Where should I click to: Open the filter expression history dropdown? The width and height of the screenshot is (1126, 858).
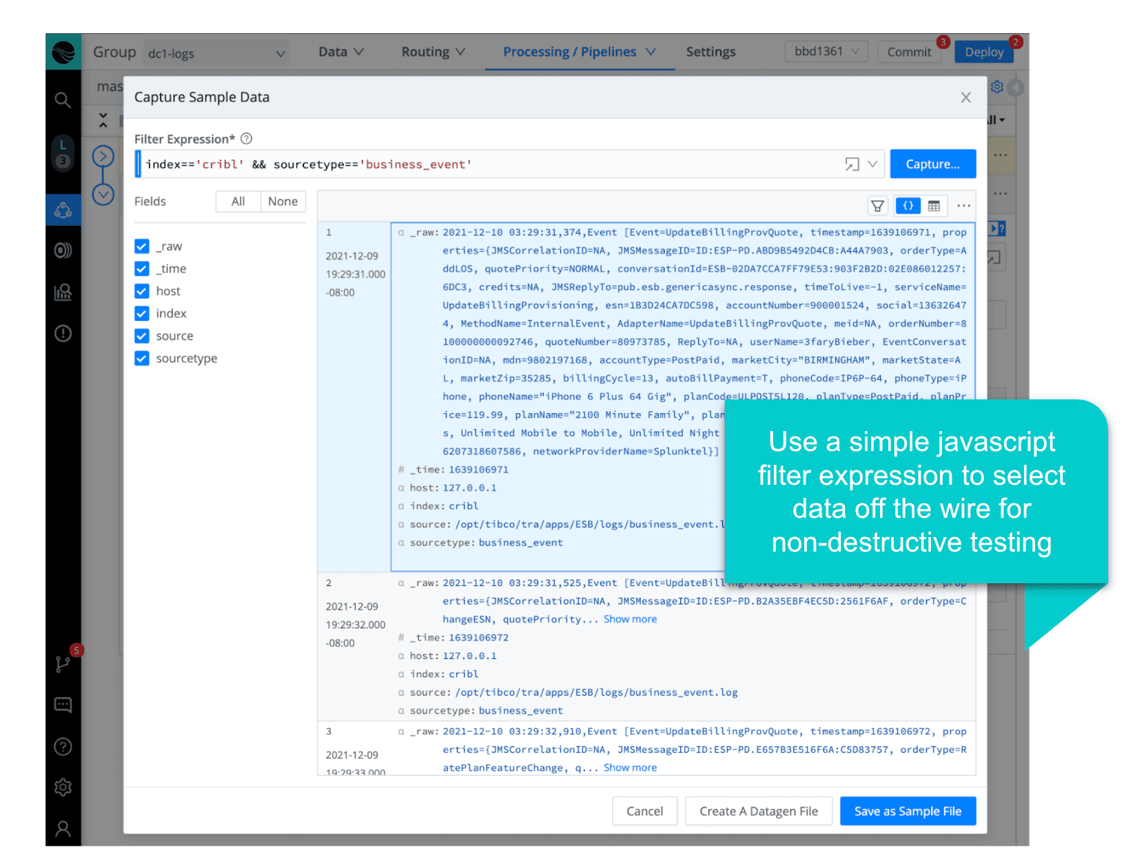click(x=872, y=165)
